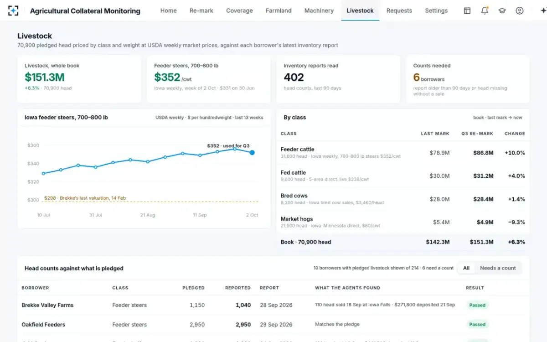
Task: Click the RESULT column header
Action: (475, 288)
